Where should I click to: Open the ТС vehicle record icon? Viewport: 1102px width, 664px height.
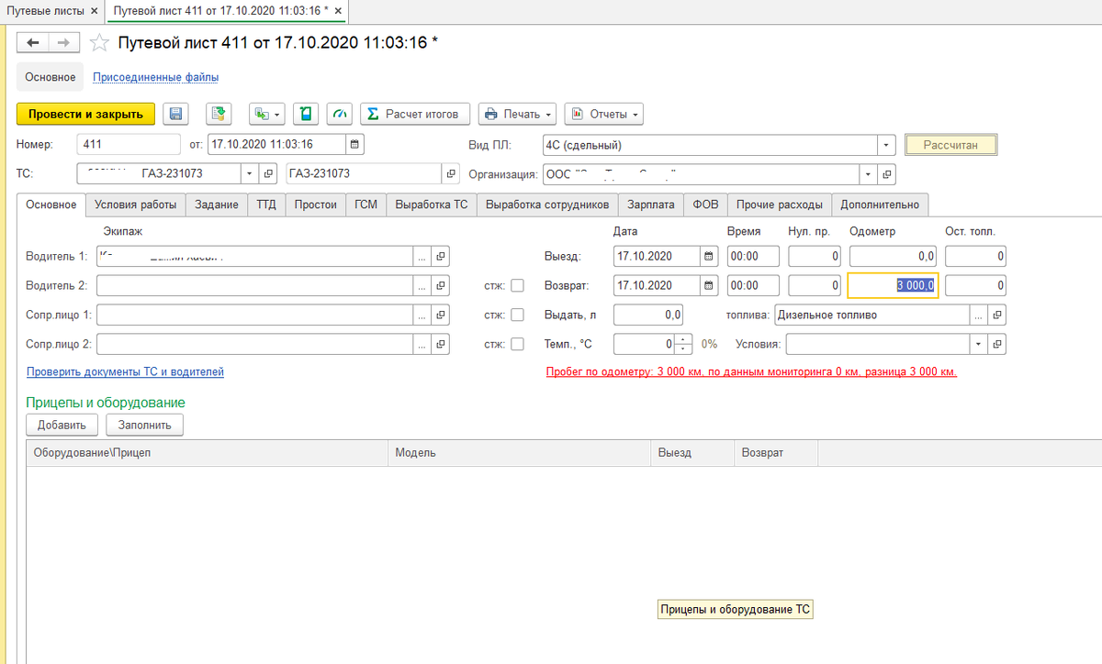[x=268, y=173]
